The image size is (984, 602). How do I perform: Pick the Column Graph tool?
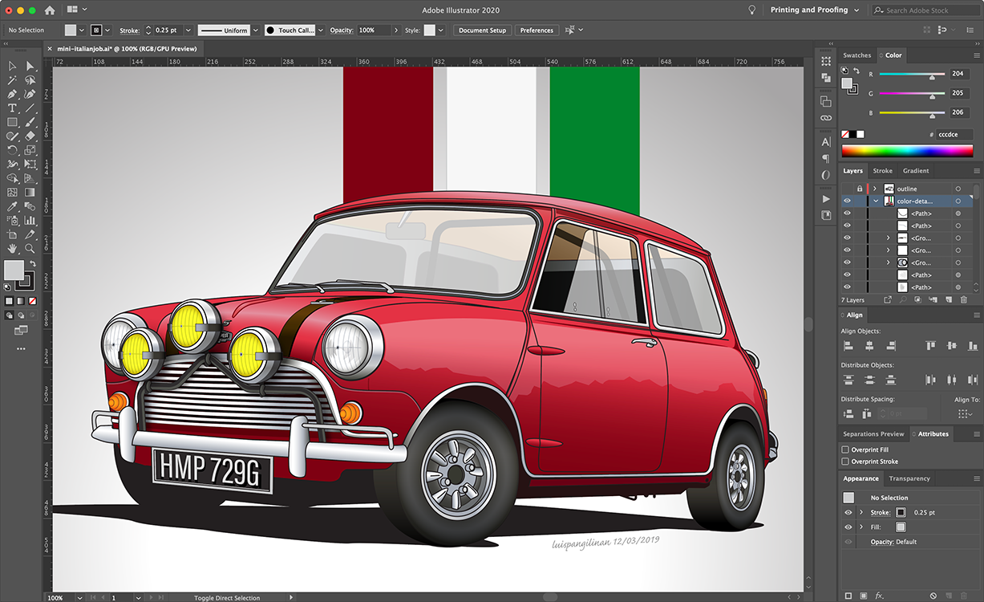30,220
